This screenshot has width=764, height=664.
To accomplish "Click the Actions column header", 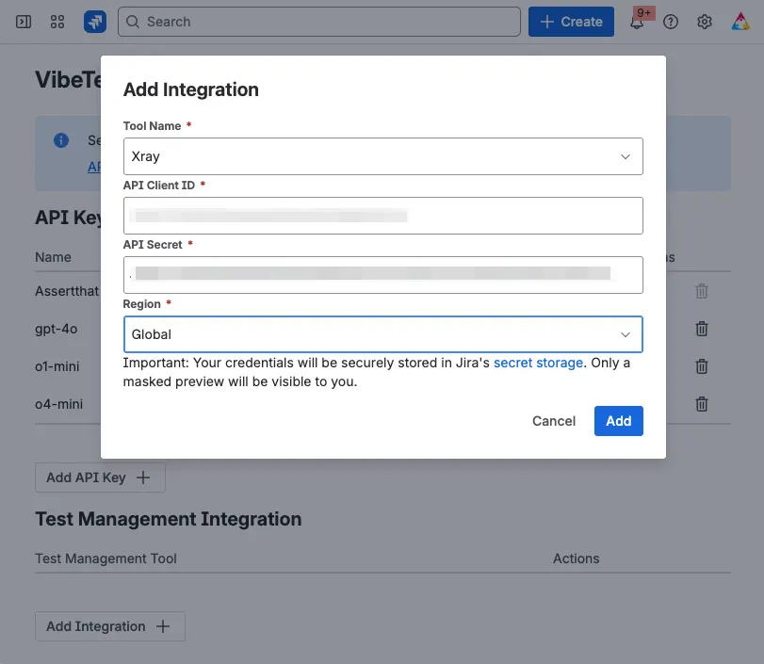I will pyautogui.click(x=576, y=559).
